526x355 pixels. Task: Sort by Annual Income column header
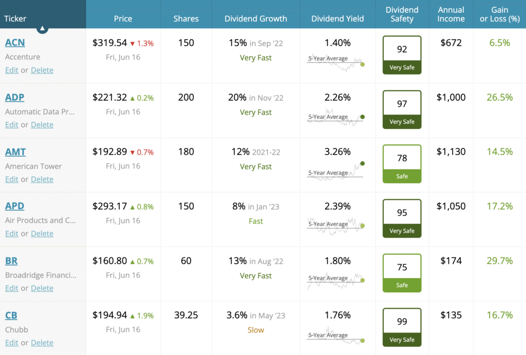pyautogui.click(x=451, y=14)
